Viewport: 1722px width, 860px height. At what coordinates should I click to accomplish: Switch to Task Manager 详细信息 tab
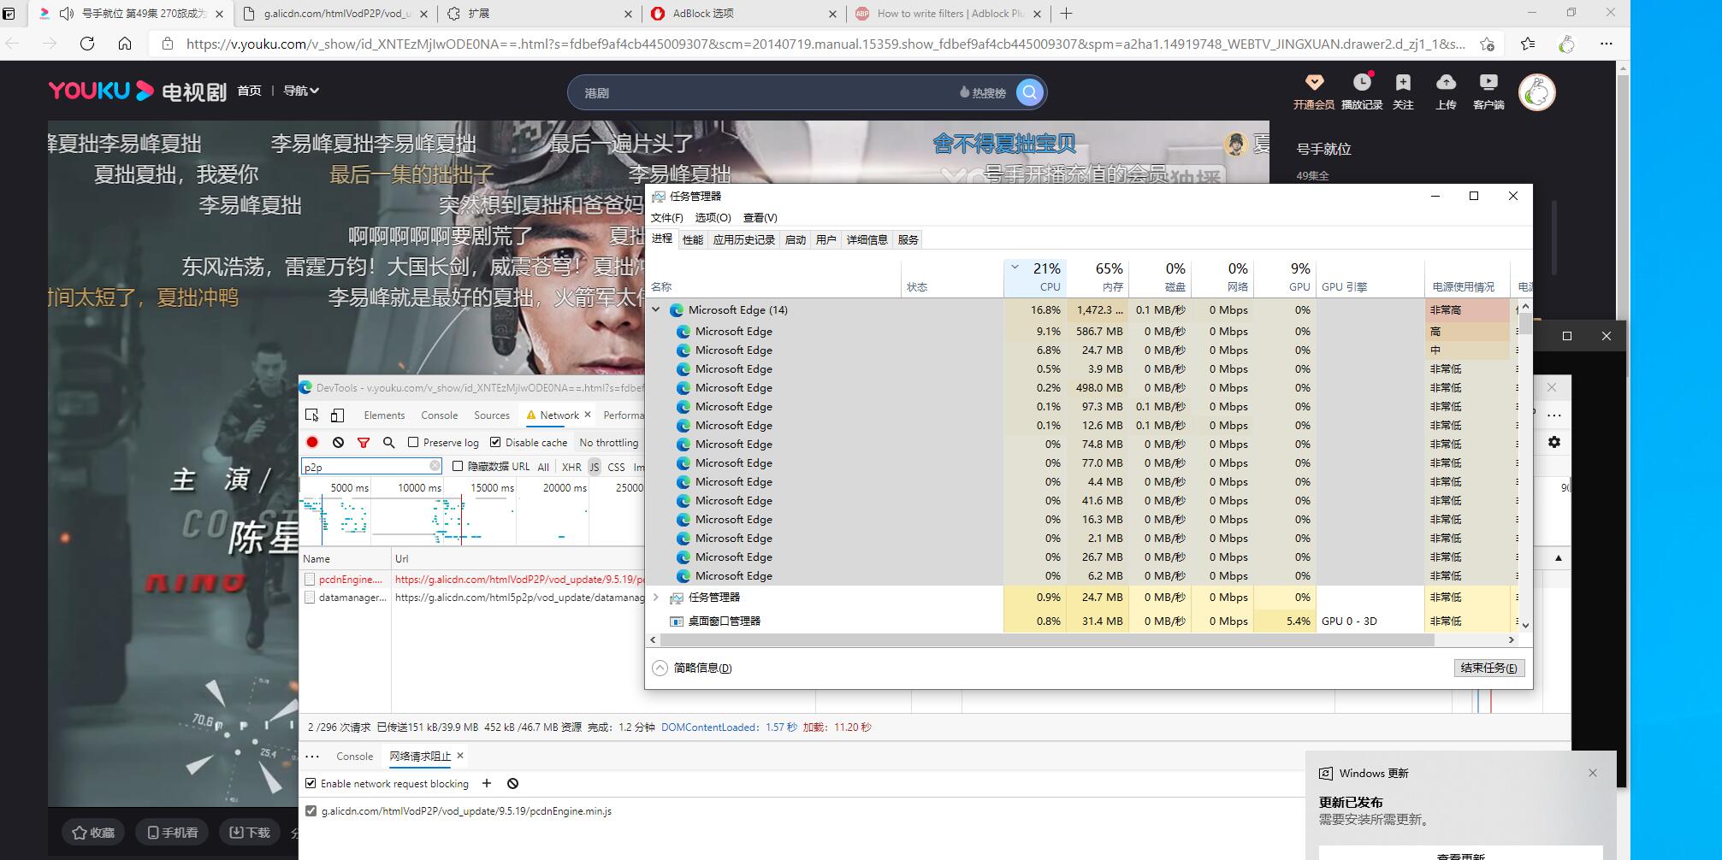coord(867,239)
